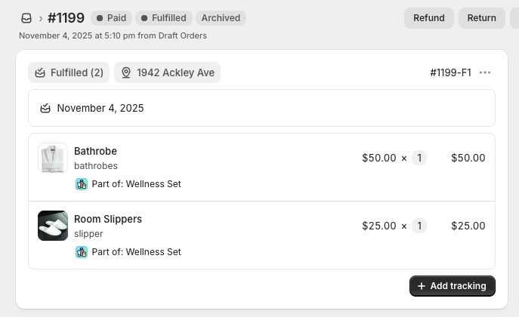
Task: Click the delivery icon beside November 4, 2025
Action: (45, 108)
